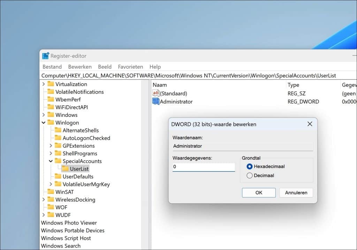Click the WinSAT folder icon
This screenshot has width=357, height=250.
coord(51,192)
